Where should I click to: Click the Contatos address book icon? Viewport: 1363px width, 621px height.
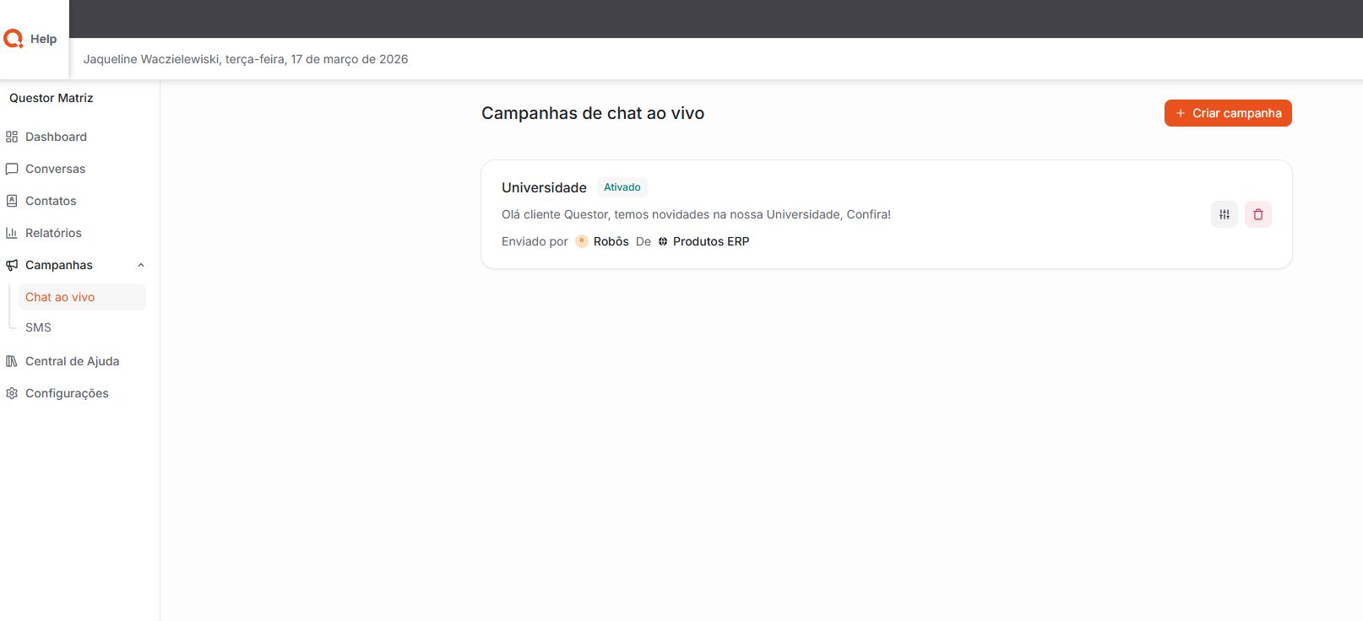12,201
